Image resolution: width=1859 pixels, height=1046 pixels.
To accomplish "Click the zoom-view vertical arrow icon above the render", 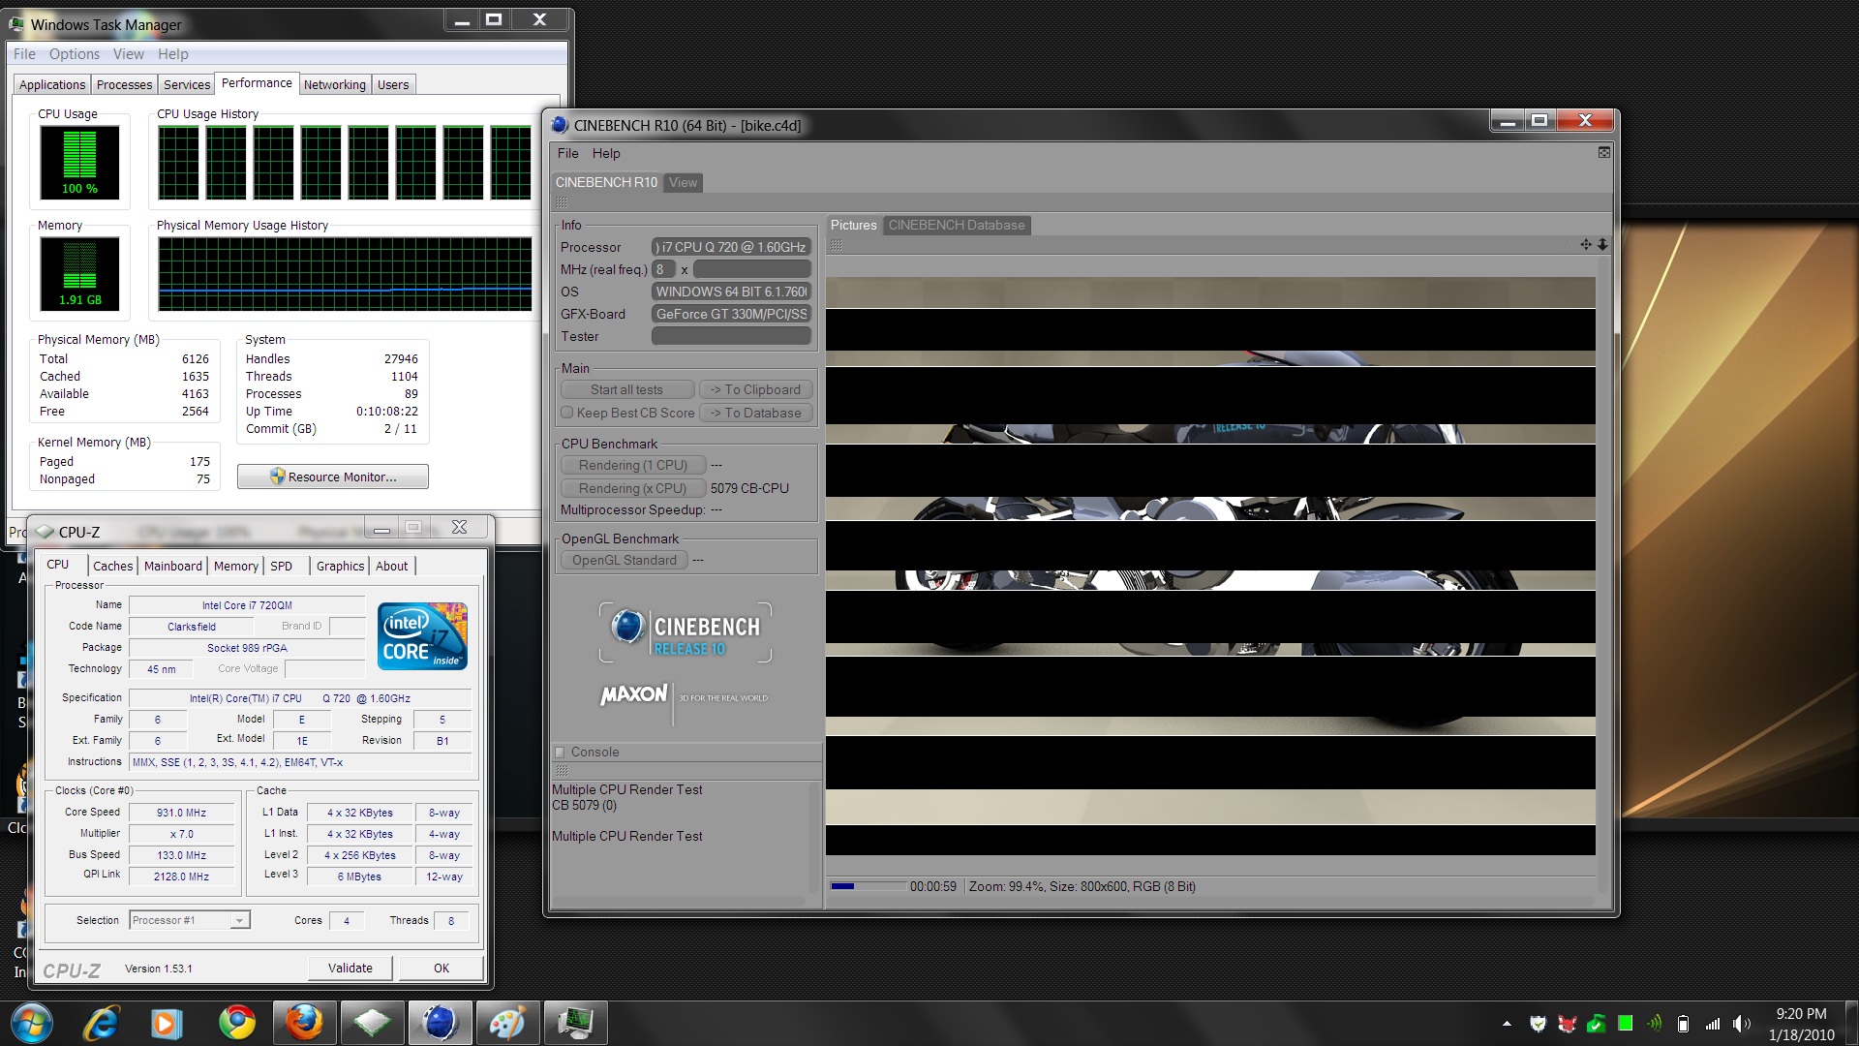I will [1602, 245].
